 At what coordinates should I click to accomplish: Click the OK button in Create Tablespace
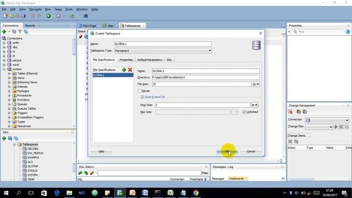coord(227,152)
